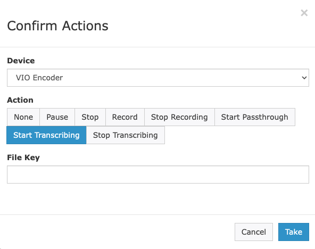Click the highlighted Start Transcribing option

coord(46,135)
